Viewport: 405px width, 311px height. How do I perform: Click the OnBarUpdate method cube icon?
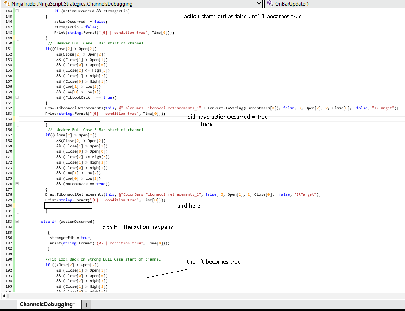pos(270,3)
